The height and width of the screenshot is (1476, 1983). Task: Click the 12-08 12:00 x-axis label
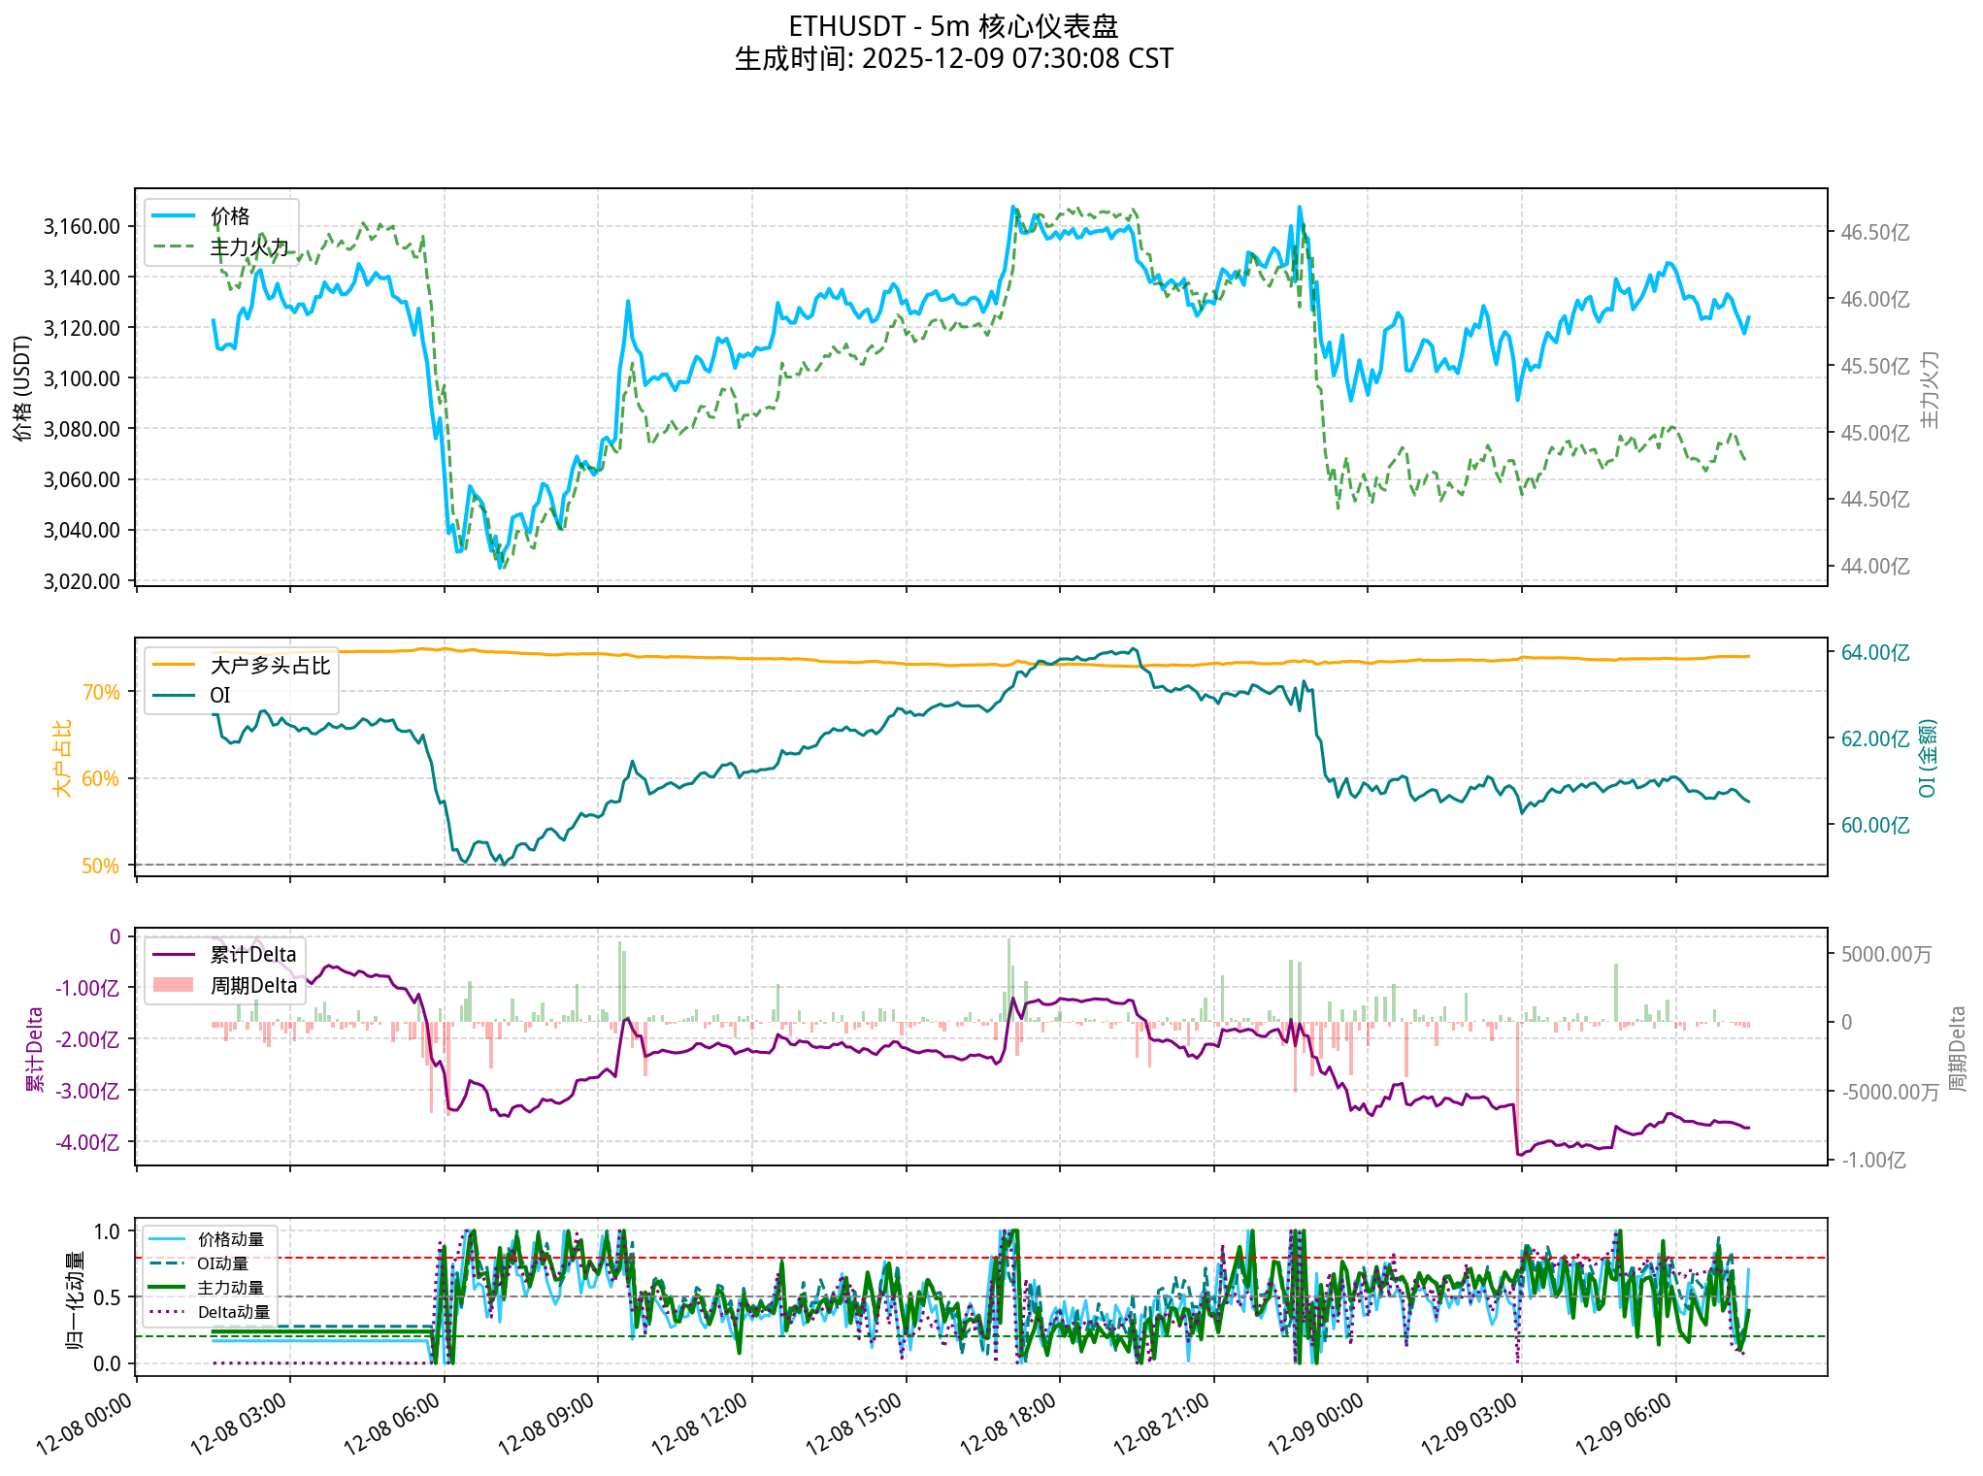(700, 1423)
